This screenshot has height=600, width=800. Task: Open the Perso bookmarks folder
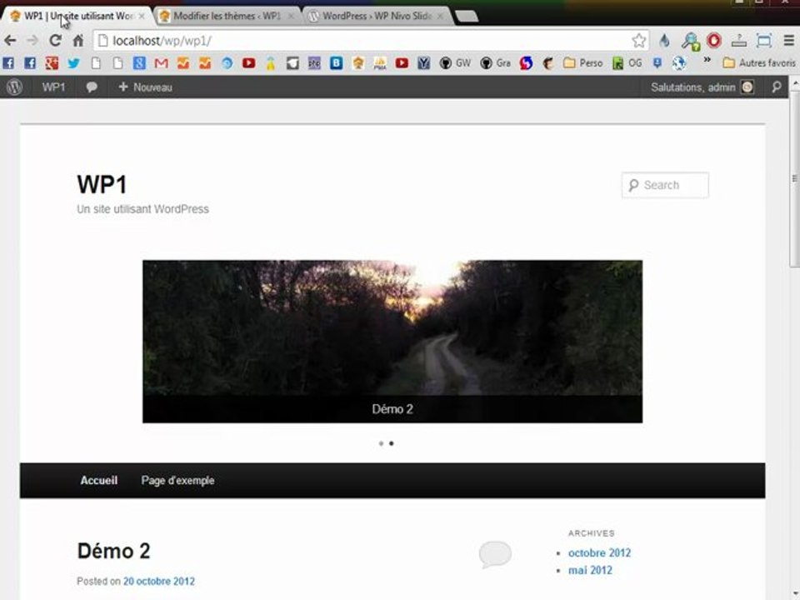[x=582, y=63]
